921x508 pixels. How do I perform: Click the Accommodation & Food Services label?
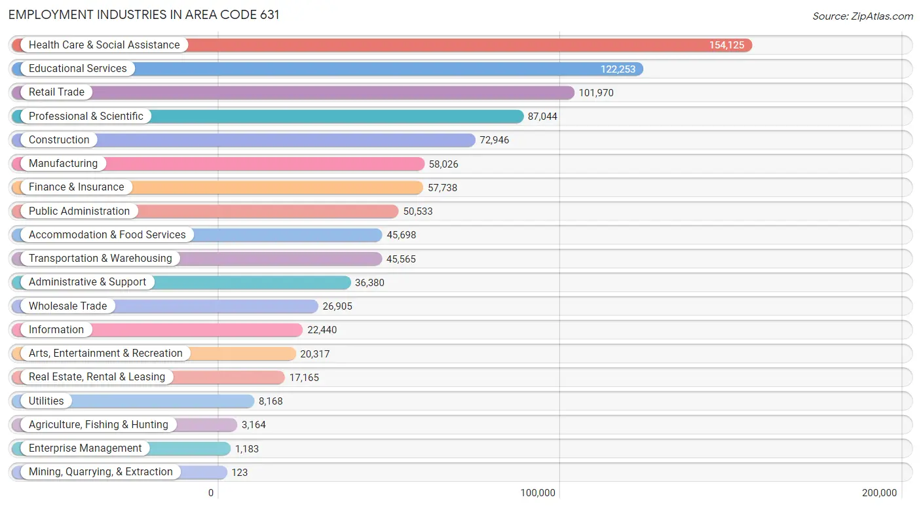107,234
